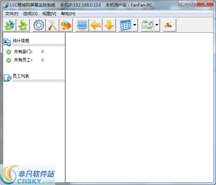Click the application icon in title bar
216x185 pixels.
(x=6, y=5)
